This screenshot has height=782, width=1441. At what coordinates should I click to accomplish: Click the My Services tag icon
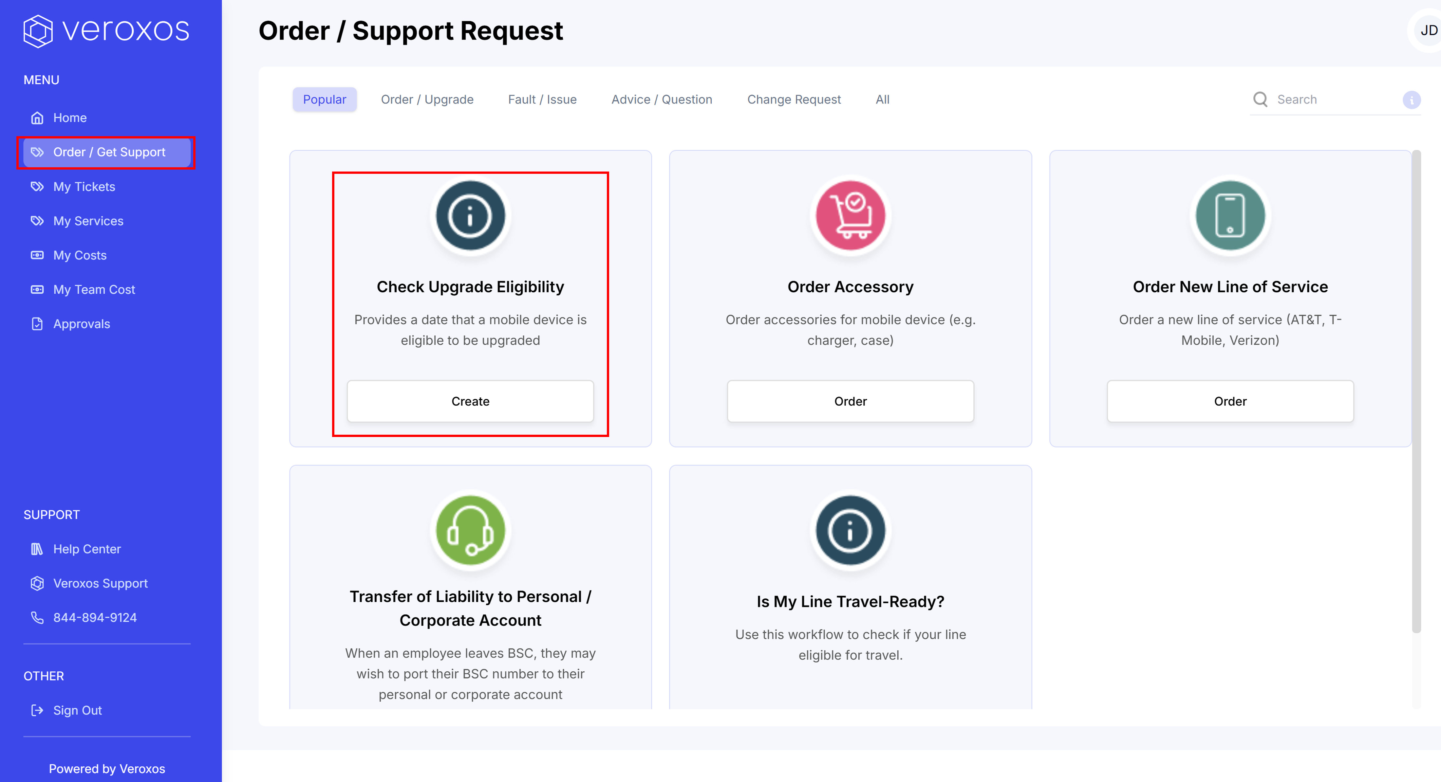pyautogui.click(x=37, y=221)
